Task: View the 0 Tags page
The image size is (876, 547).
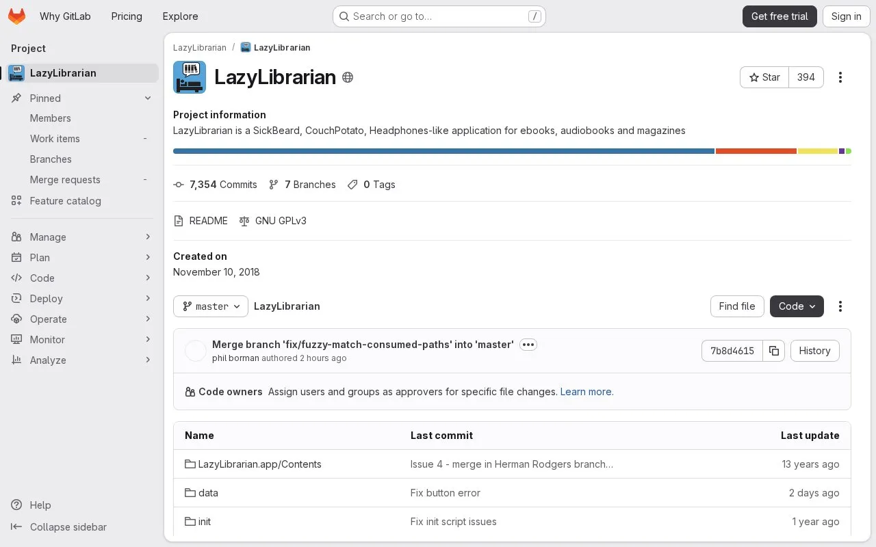Action: tap(372, 185)
